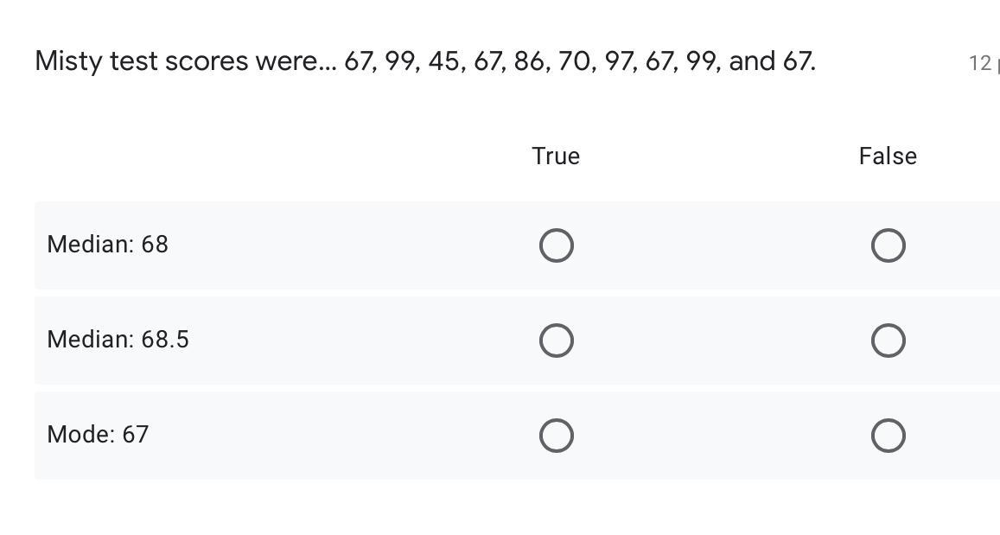Image resolution: width=1000 pixels, height=535 pixels.
Task: Click the True column header
Action: click(556, 156)
